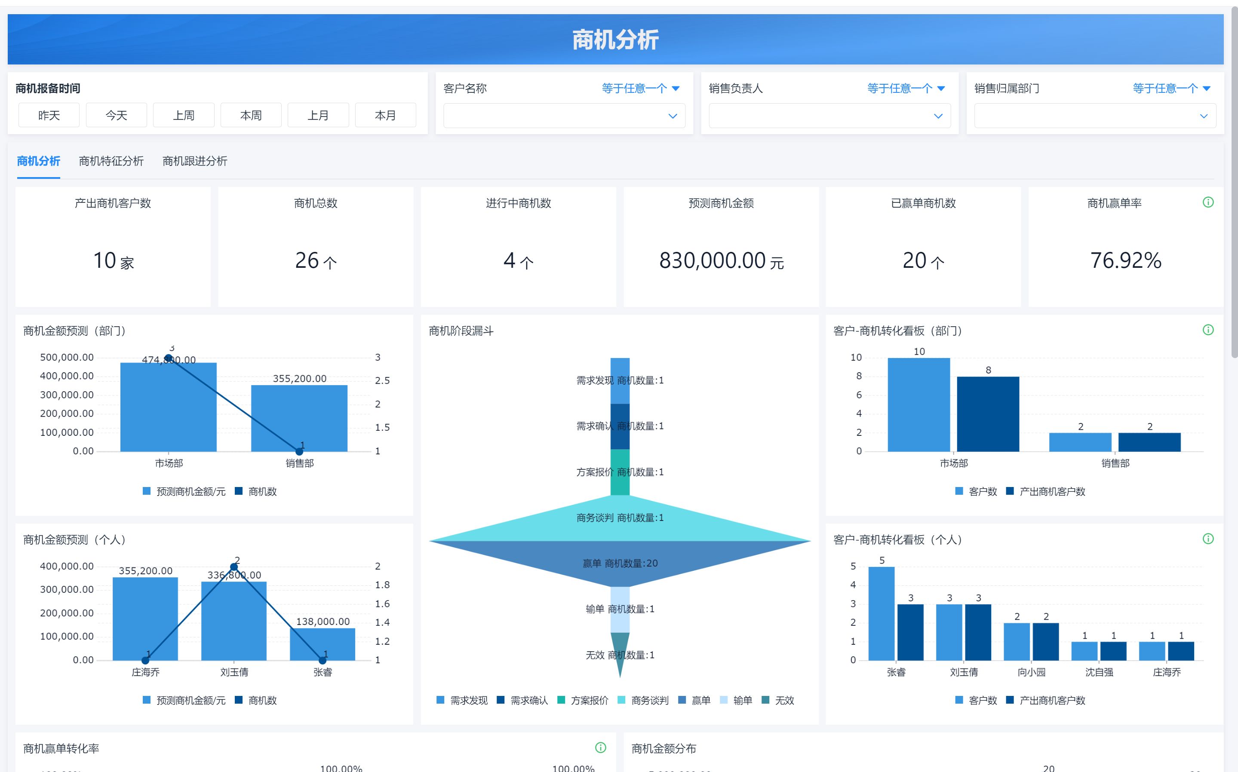This screenshot has width=1238, height=772.
Task: Filter by 本月 time range
Action: (x=385, y=115)
